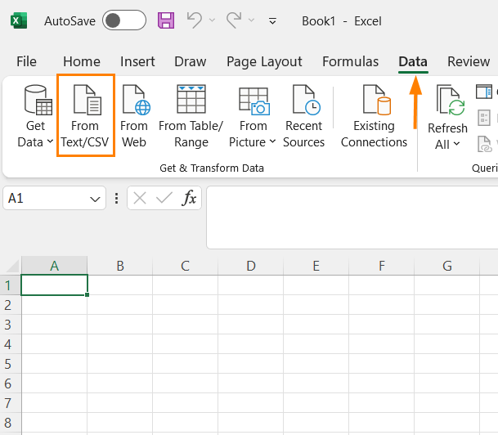This screenshot has width=498, height=435.
Task: Select column D header
Action: (250, 266)
